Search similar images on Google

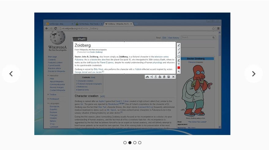pyautogui.click(x=156, y=77)
